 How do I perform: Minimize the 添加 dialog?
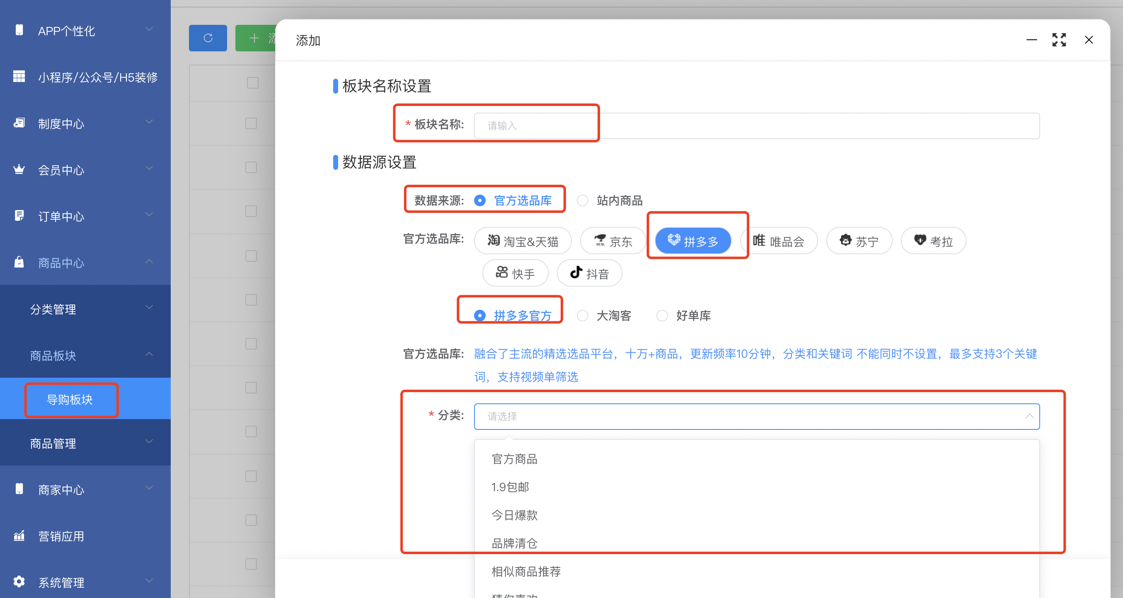pos(1031,40)
